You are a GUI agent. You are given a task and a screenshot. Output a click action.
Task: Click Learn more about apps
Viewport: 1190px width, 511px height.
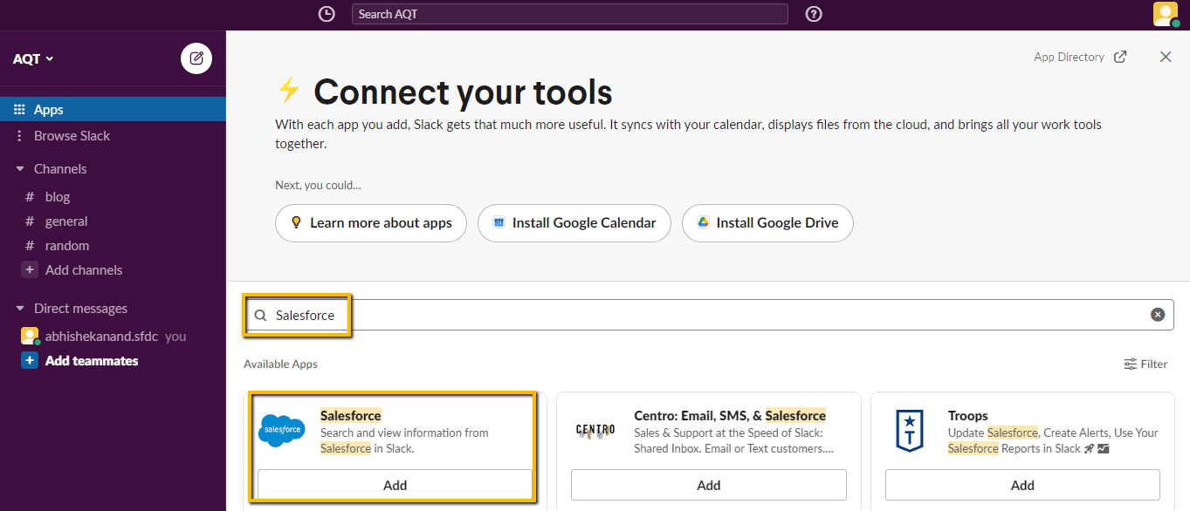coord(371,223)
